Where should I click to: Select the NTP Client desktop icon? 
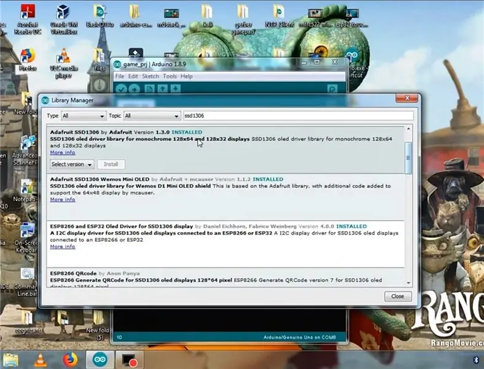[279, 16]
